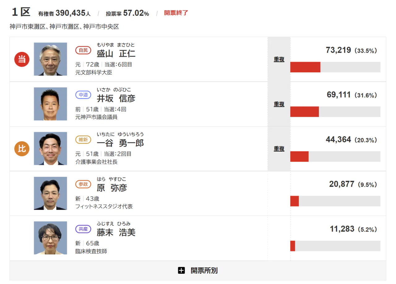Click the 中道 party tag
Screen dimensions: 396x284
click(83, 95)
